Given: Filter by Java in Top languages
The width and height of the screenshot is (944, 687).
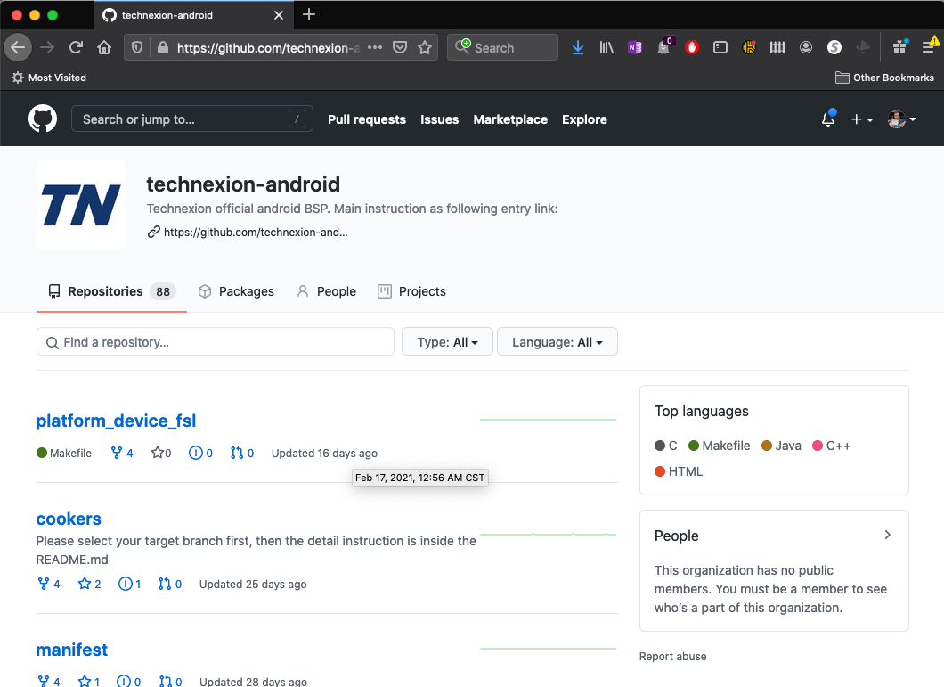Looking at the screenshot, I should [781, 446].
